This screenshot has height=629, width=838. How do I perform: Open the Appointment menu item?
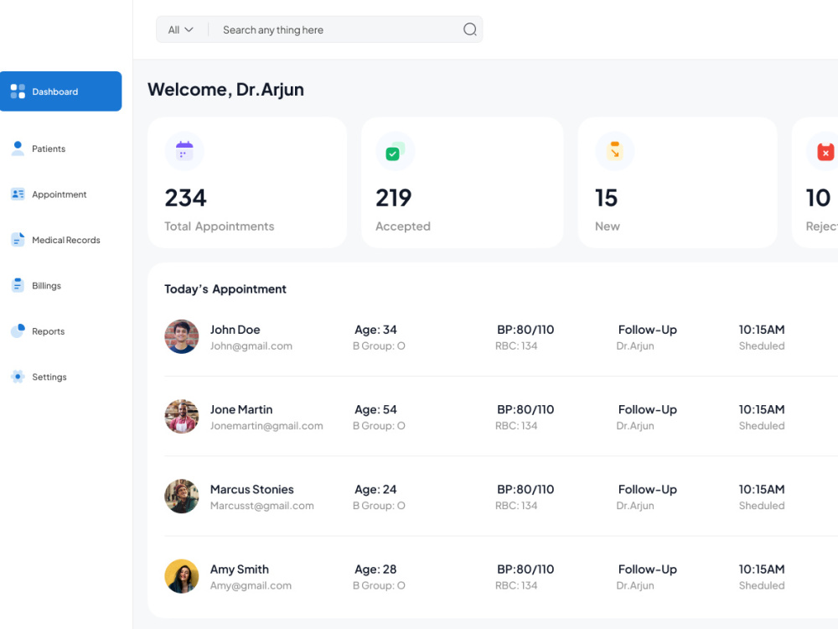(x=59, y=195)
